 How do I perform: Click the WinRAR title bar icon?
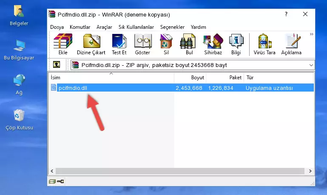(52, 14)
